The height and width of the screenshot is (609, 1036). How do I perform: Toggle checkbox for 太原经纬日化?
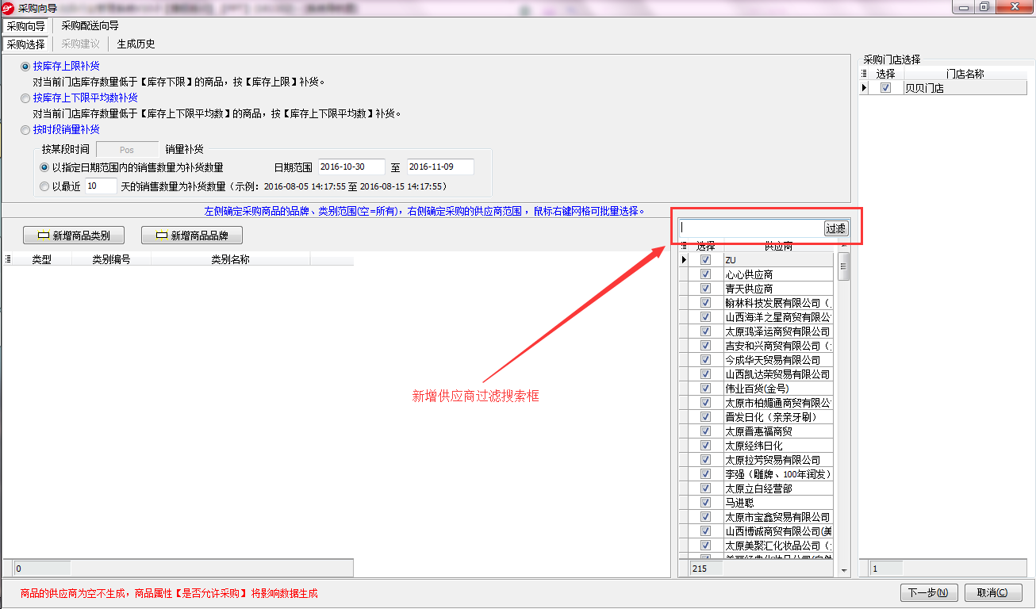705,446
